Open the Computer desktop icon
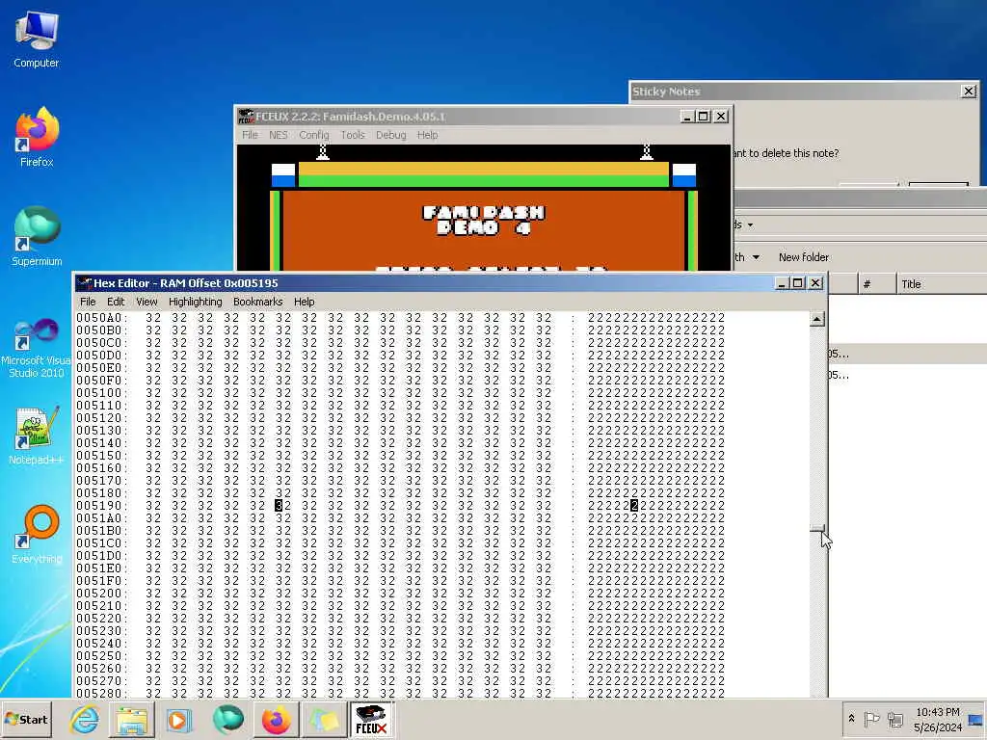 [37, 39]
